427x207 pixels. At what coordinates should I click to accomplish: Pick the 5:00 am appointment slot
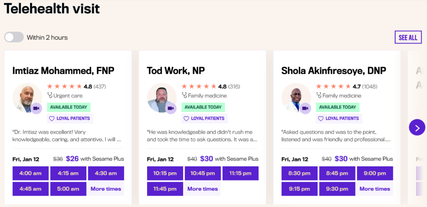[x=68, y=189]
